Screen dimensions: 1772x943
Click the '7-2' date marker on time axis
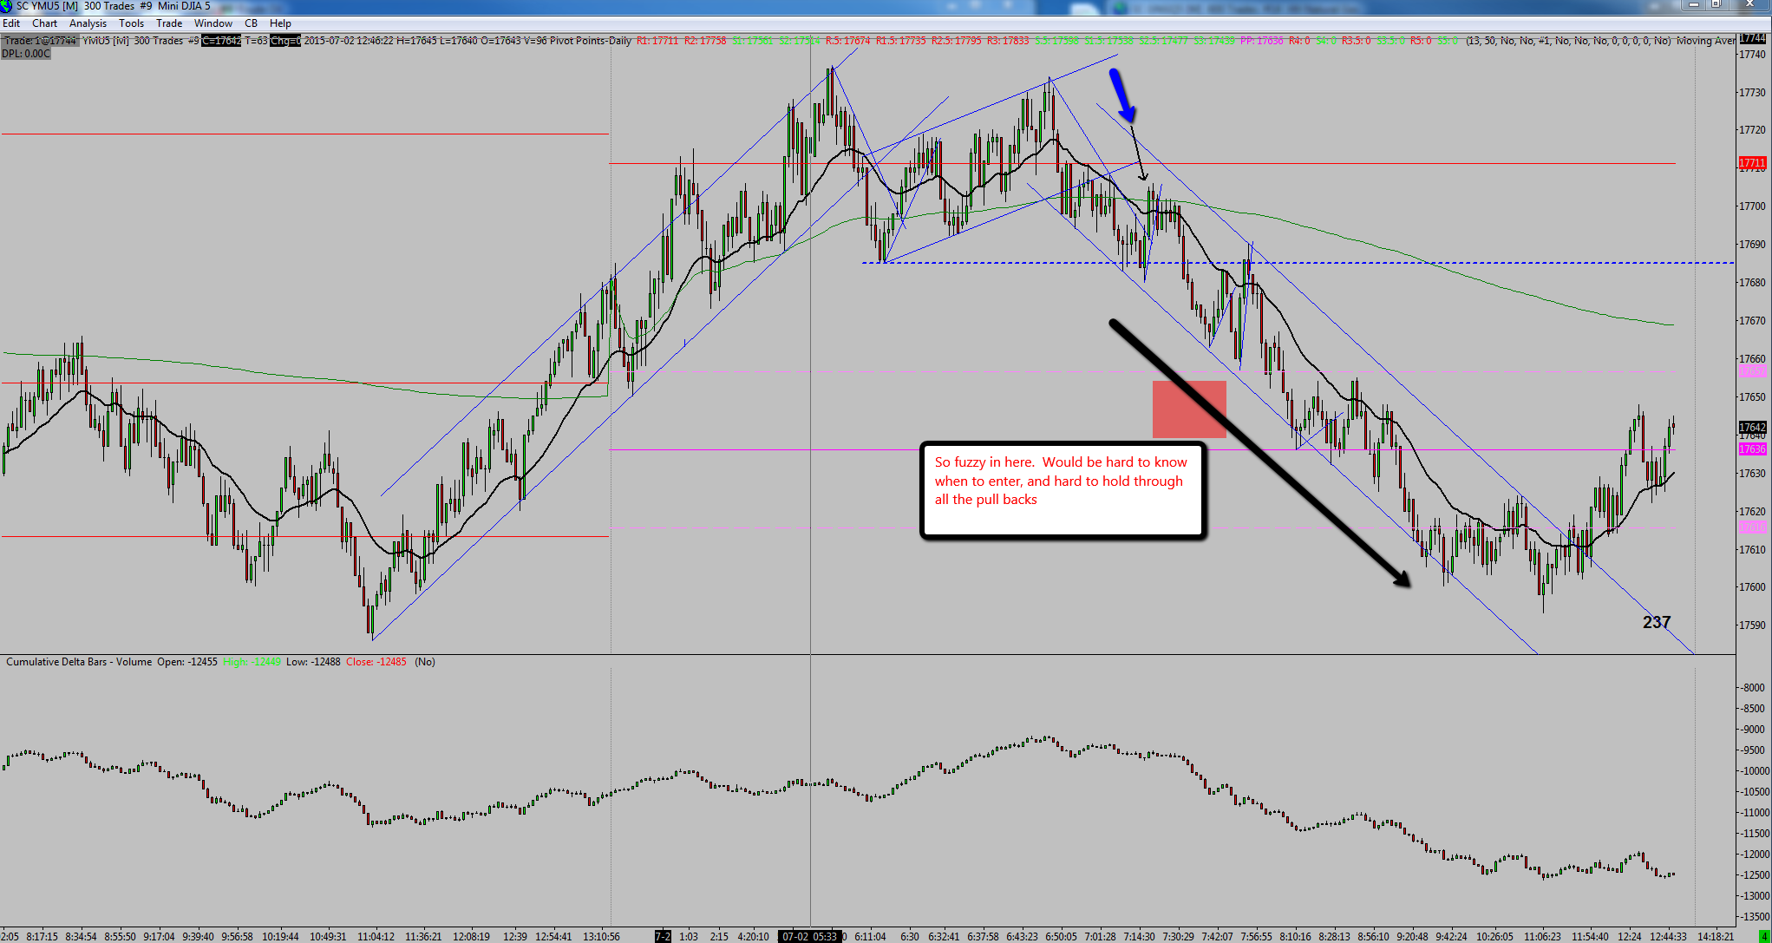(x=663, y=937)
